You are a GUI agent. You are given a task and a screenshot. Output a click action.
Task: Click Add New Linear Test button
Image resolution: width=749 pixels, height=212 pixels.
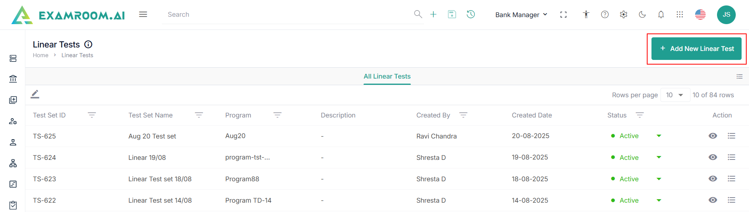pos(696,49)
